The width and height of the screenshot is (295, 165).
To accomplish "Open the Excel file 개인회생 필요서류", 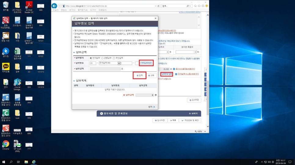I will pos(17,54).
